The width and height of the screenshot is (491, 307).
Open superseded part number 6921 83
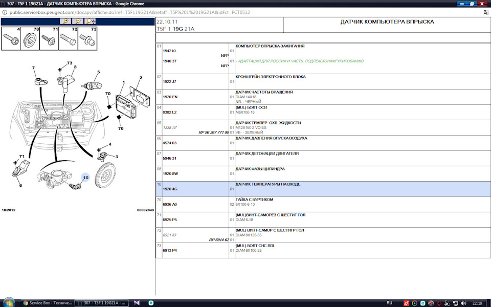coord(169,235)
